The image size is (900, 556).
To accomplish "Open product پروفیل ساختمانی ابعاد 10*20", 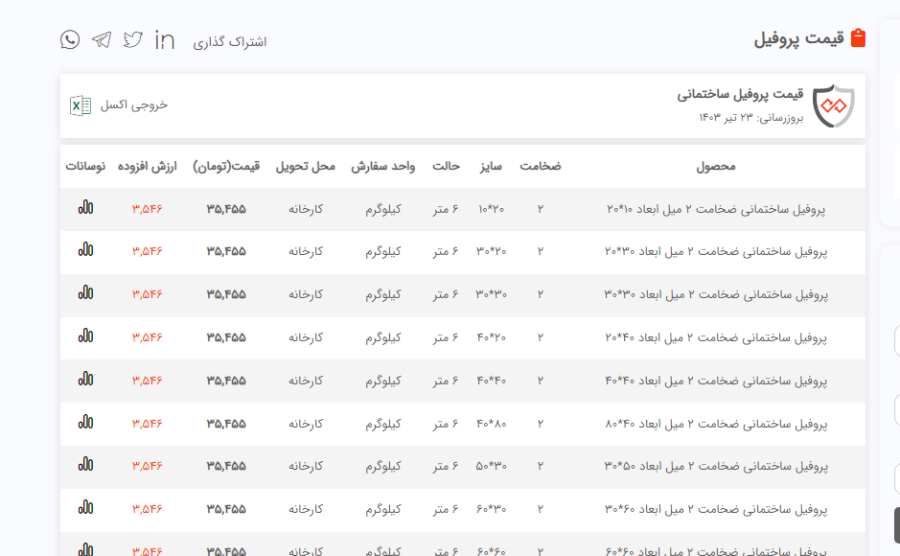I will point(716,209).
